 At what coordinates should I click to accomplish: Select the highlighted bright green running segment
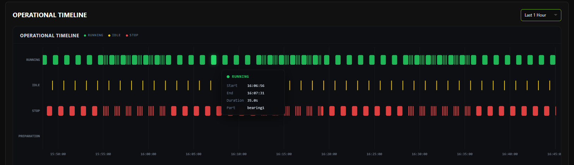pos(214,60)
